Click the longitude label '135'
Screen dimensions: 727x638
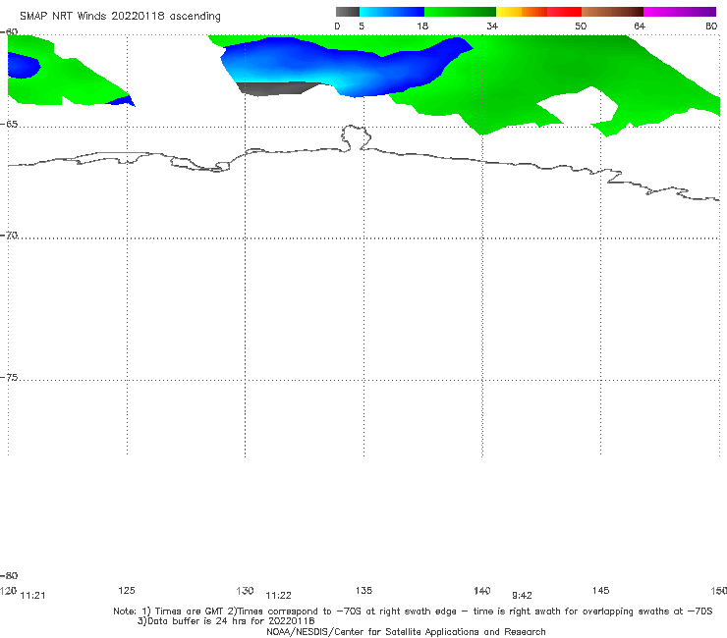(363, 590)
